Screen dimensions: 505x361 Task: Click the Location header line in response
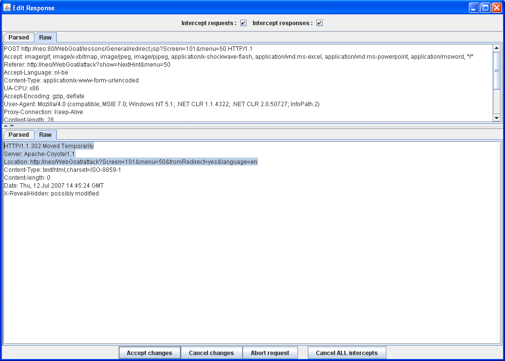(130, 162)
